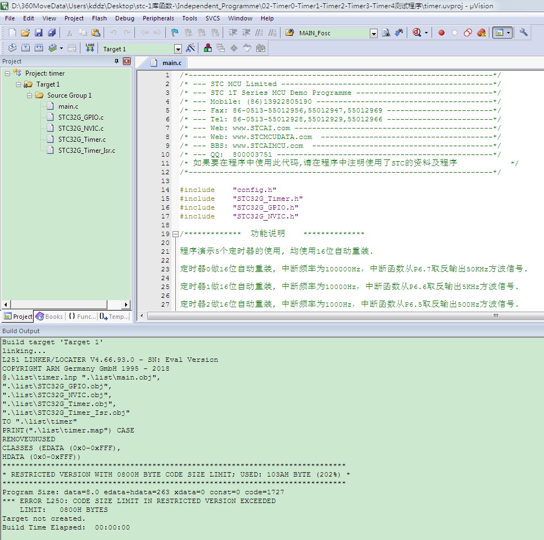544x540 pixels.
Task: Switch to the Temp... tab
Action: pyautogui.click(x=114, y=317)
